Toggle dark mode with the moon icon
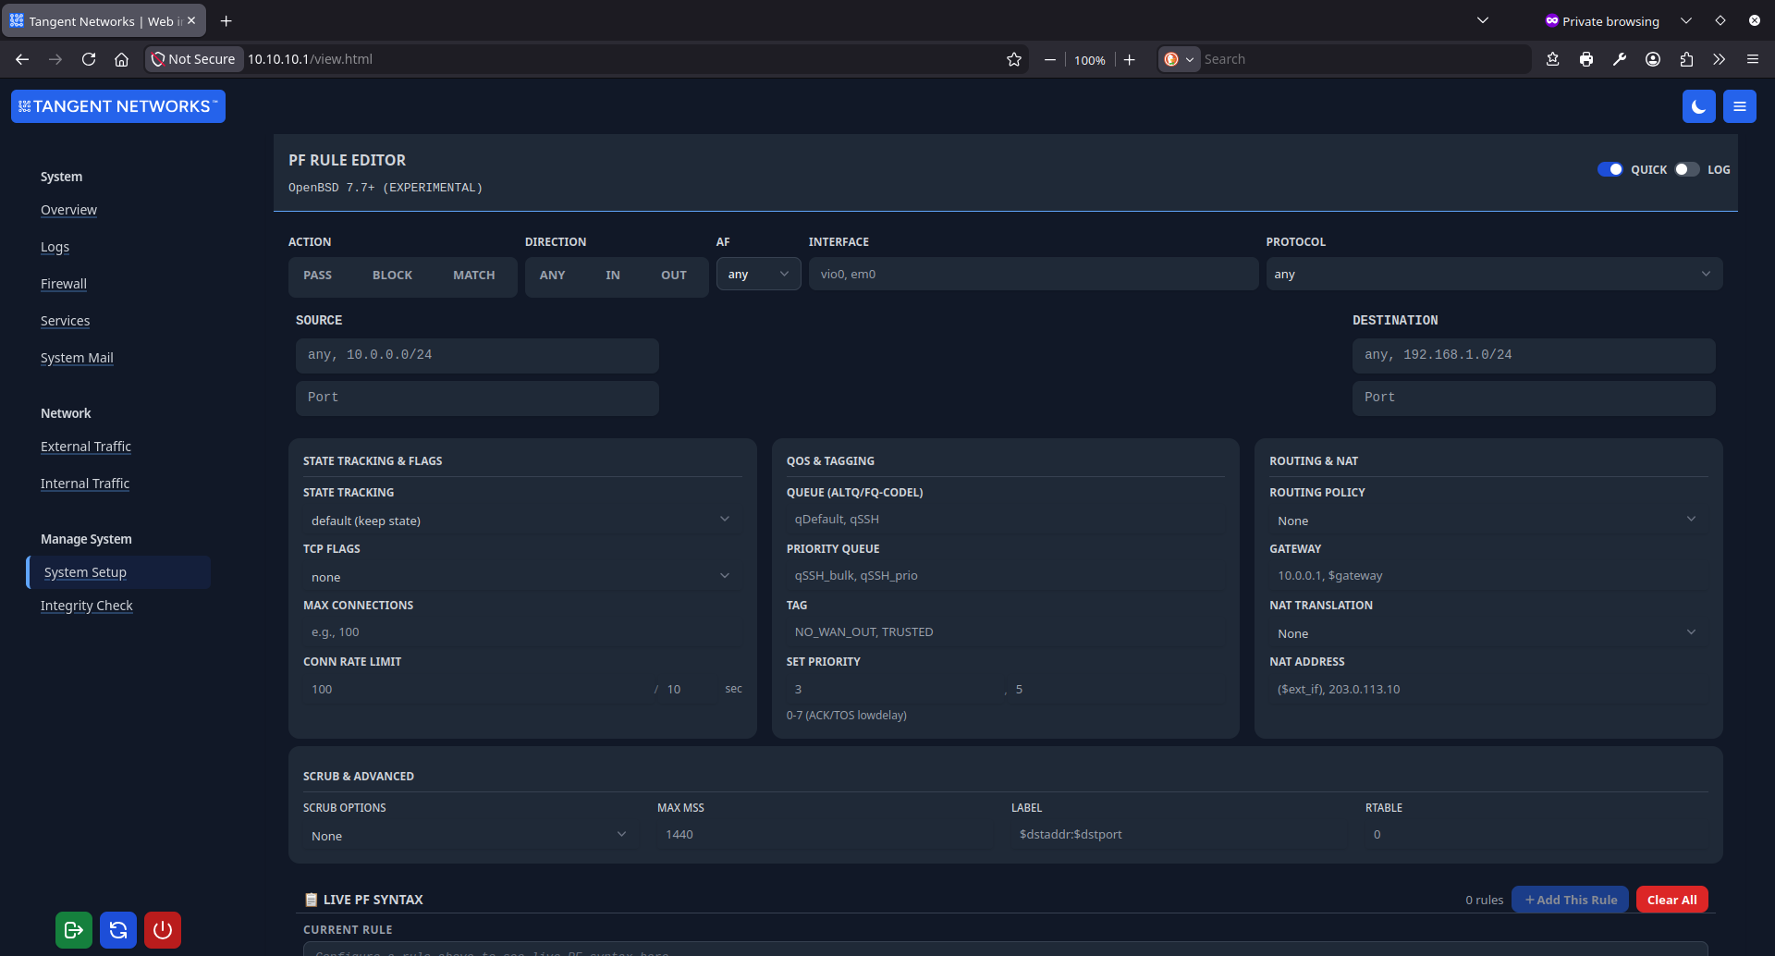The width and height of the screenshot is (1775, 956). pyautogui.click(x=1698, y=105)
